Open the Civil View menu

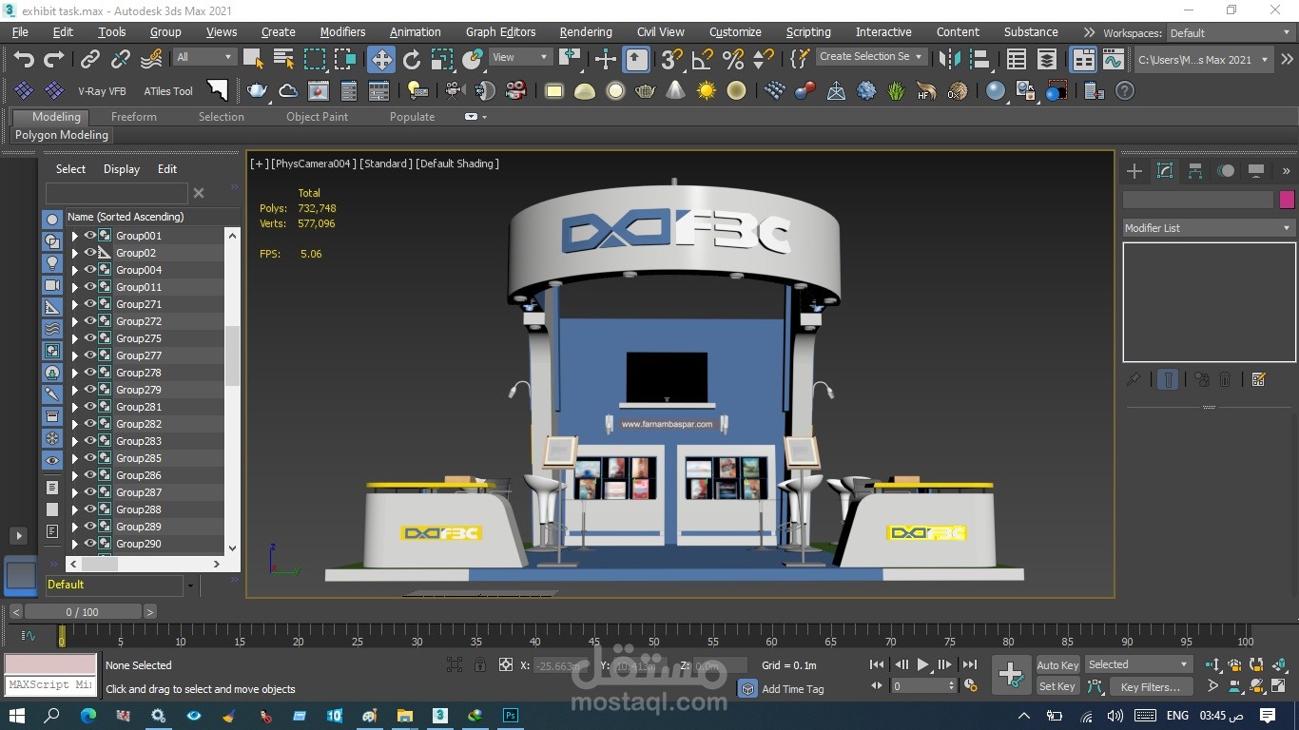(660, 31)
